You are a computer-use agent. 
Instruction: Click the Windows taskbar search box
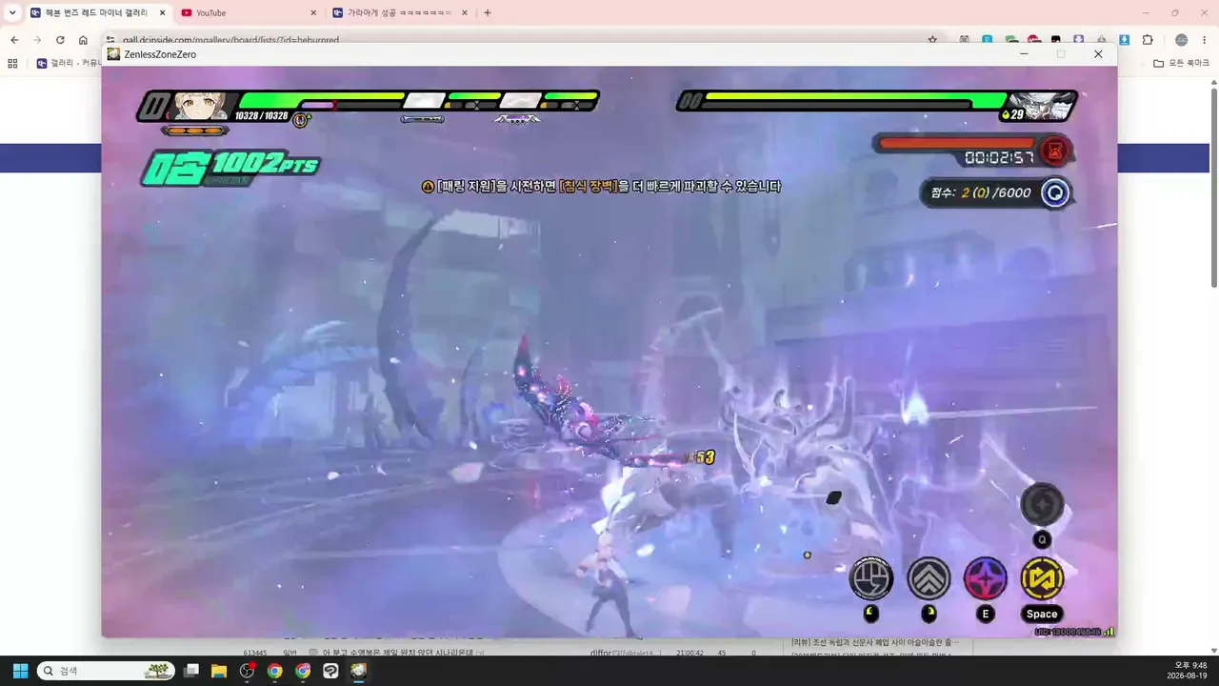coord(107,671)
